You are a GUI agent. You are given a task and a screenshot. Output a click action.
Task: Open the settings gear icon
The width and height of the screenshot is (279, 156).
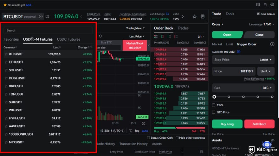click(x=272, y=5)
